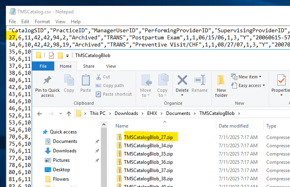Click the navigation pane scroll up arrow
Screen dimensions: 290x187
(104, 125)
